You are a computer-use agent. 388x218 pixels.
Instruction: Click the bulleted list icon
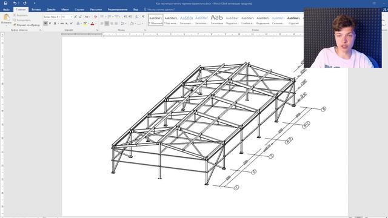102,17
